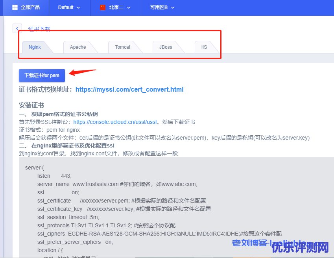
Task: Click the 证书下载 page title
Action: coord(39,29)
